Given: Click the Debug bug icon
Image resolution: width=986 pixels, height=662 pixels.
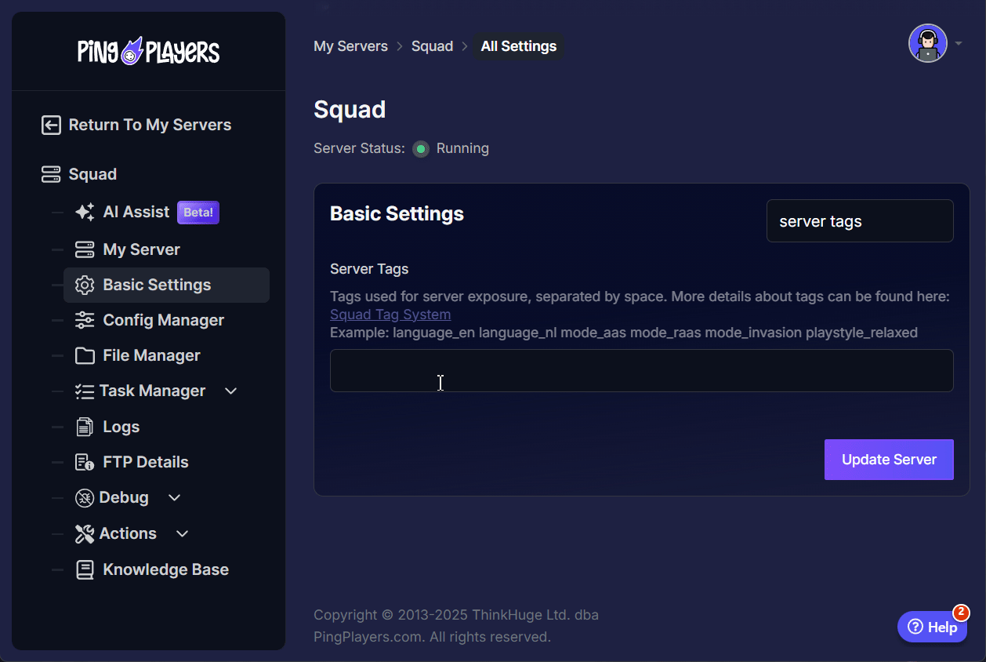Looking at the screenshot, I should click(85, 497).
